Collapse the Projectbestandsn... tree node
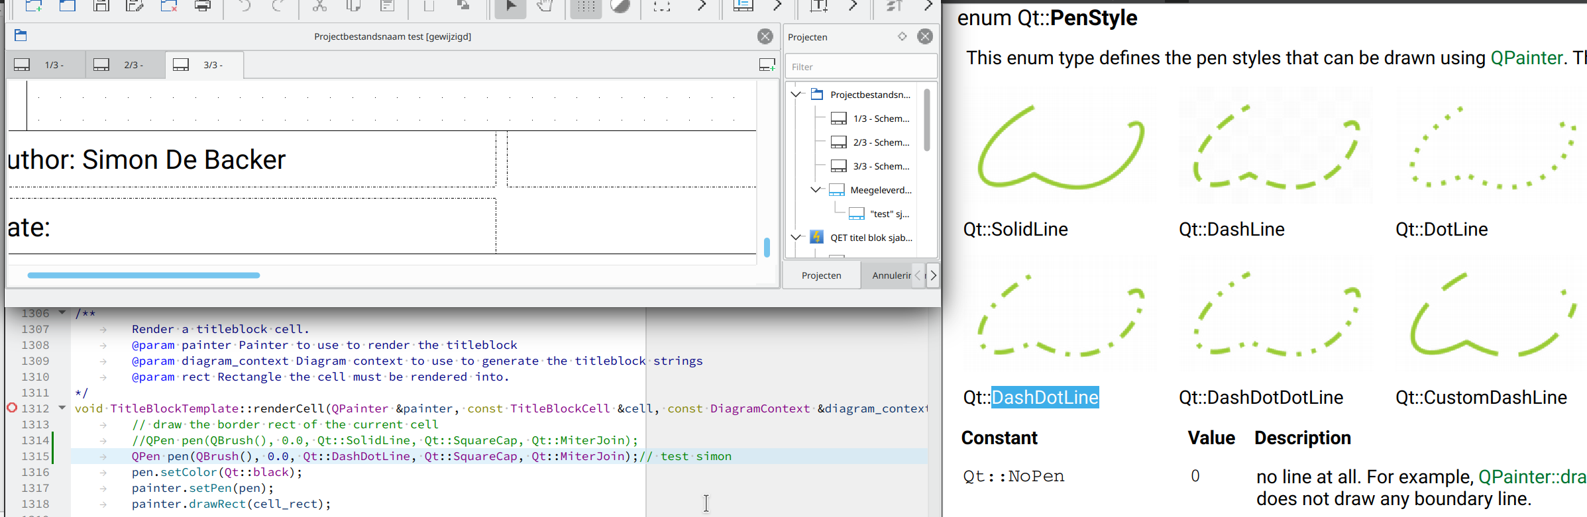Viewport: 1587px width, 517px height. [796, 95]
